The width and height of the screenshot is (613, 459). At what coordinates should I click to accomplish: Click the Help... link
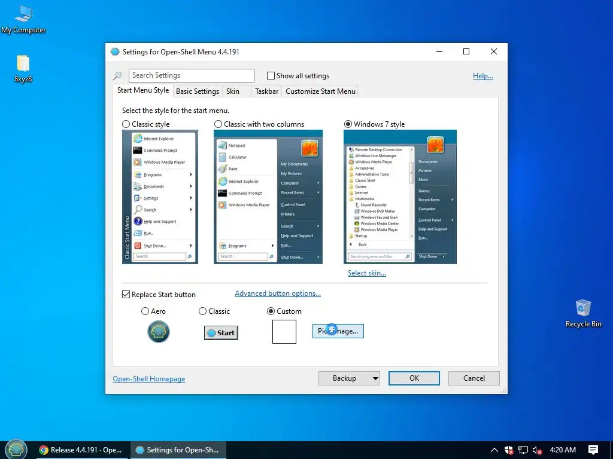point(483,76)
